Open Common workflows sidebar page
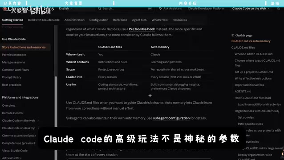 pyautogui.click(x=16, y=70)
